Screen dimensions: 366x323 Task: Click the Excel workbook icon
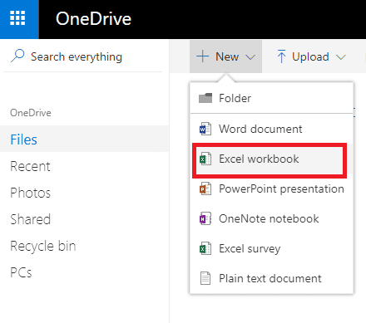tap(205, 159)
